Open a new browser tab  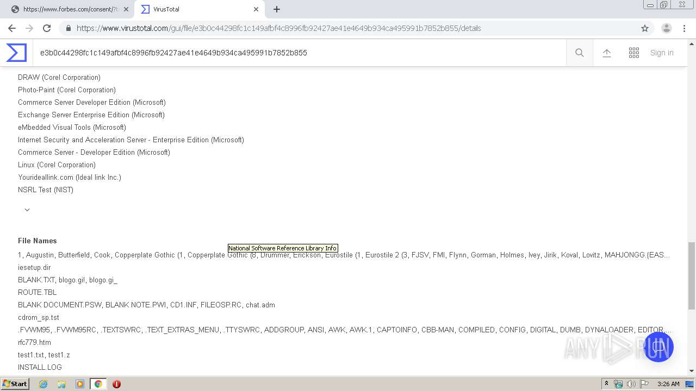pyautogui.click(x=277, y=9)
